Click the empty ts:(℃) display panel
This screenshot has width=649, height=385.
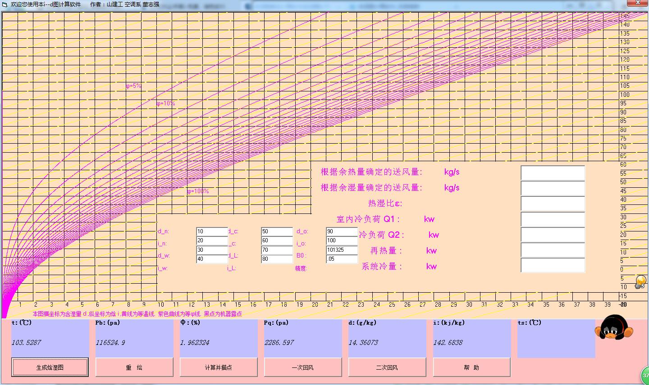[x=556, y=338]
